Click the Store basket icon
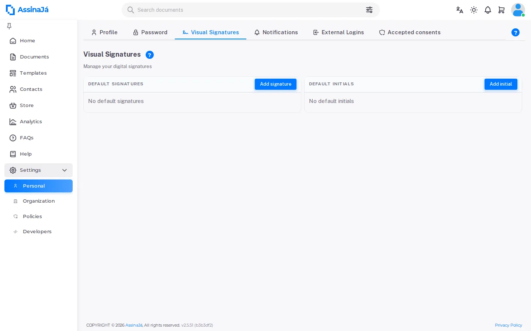531x331 pixels. pos(13,106)
